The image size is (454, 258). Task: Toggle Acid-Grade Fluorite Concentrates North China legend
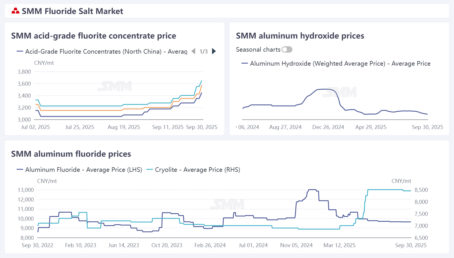point(102,51)
